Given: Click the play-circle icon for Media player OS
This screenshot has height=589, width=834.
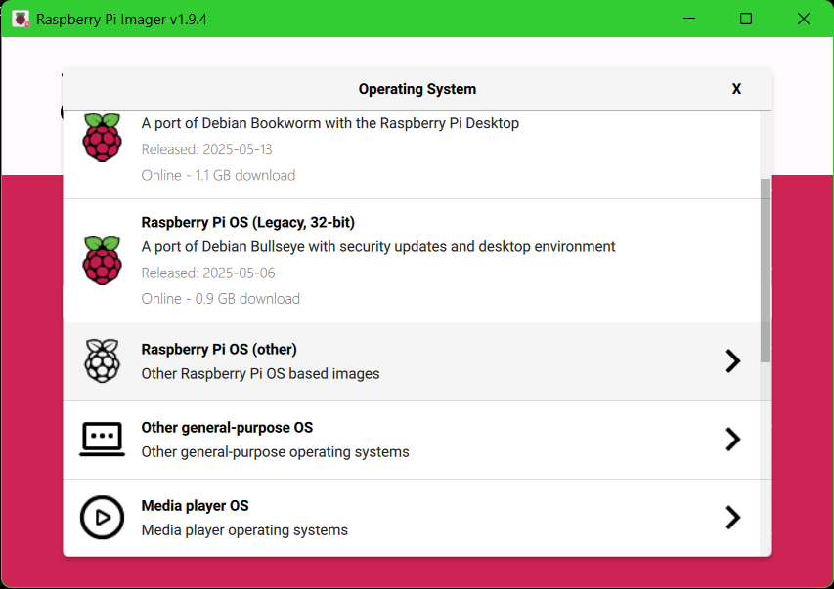Looking at the screenshot, I should click(102, 518).
